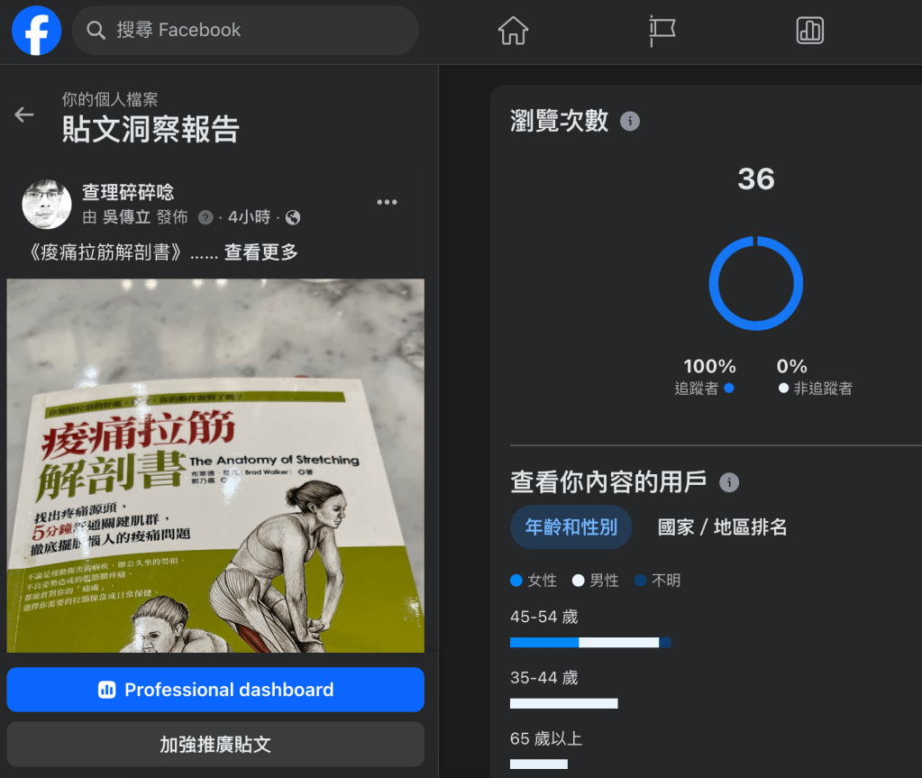
Task: Open the insights chart icon in top bar
Action: (809, 31)
